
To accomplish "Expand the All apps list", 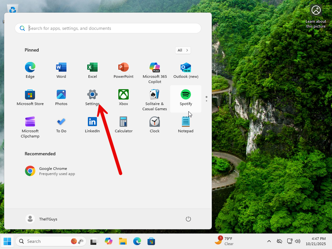I will click(183, 50).
